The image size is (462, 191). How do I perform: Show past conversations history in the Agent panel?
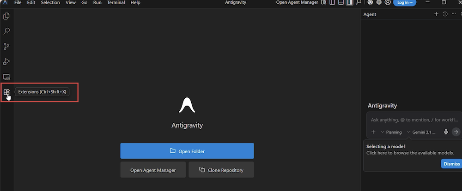point(445,14)
